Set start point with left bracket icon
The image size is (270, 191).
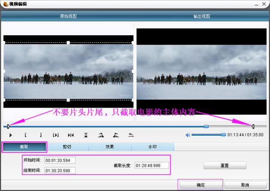(x=26, y=135)
